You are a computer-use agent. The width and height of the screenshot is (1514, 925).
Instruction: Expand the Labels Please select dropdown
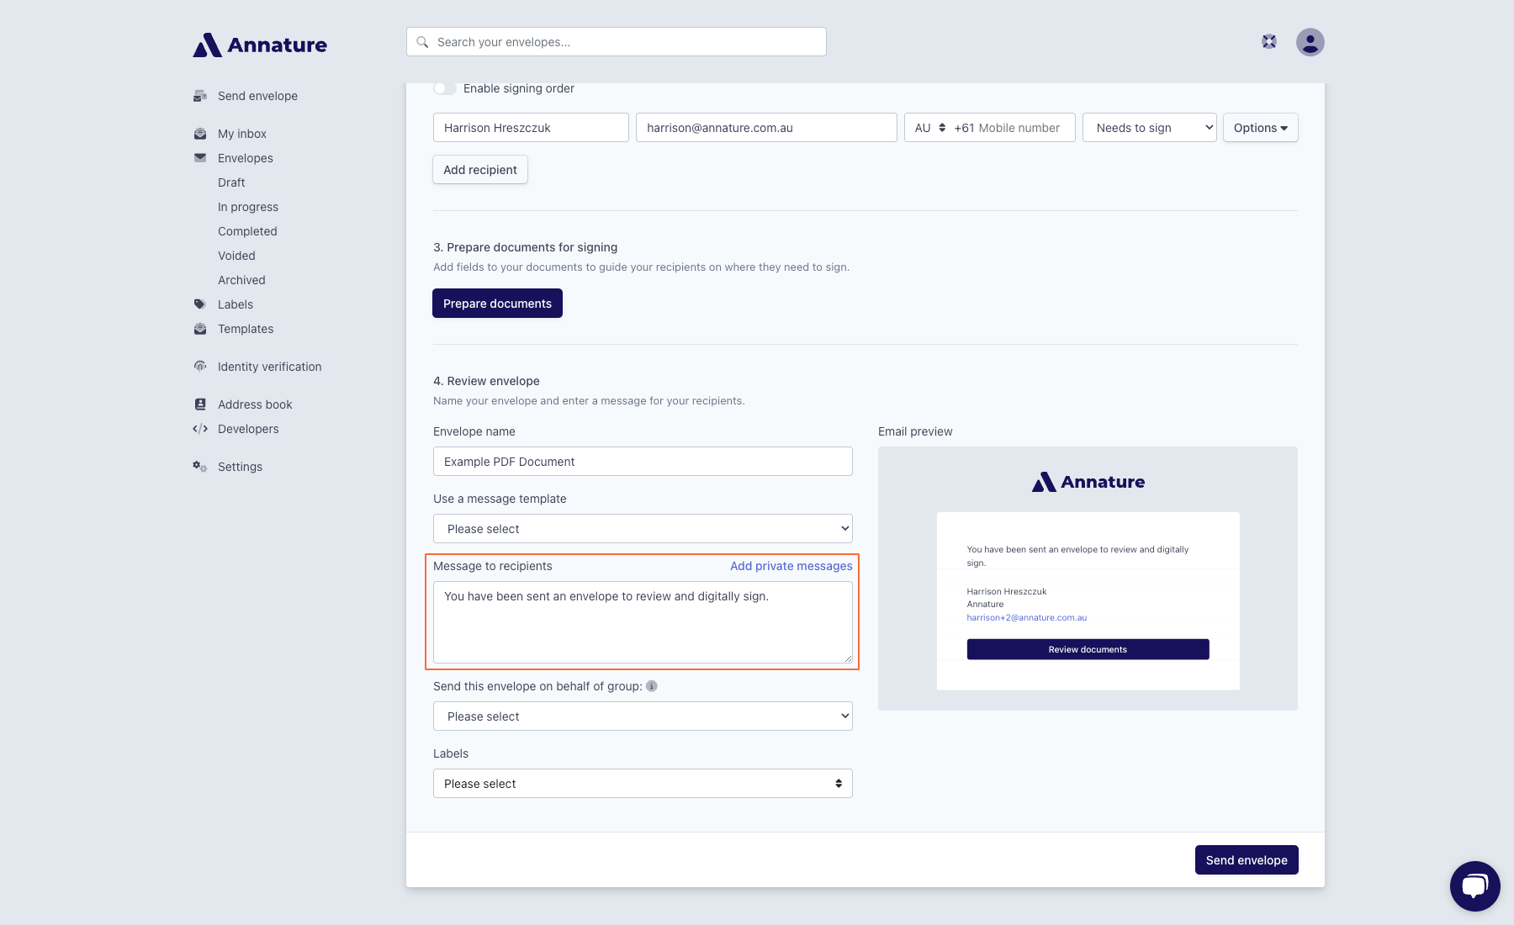(x=643, y=784)
